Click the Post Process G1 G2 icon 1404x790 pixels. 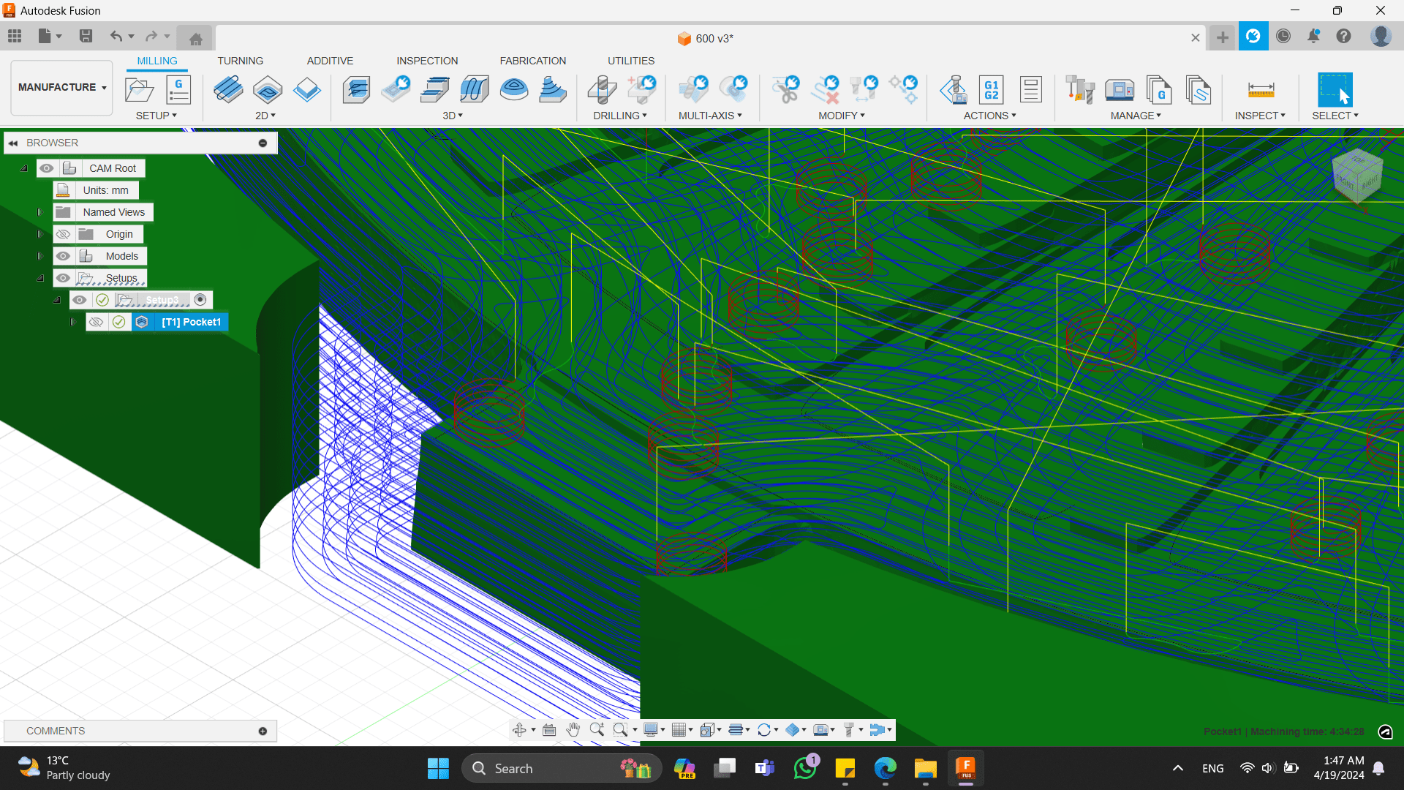992,90
